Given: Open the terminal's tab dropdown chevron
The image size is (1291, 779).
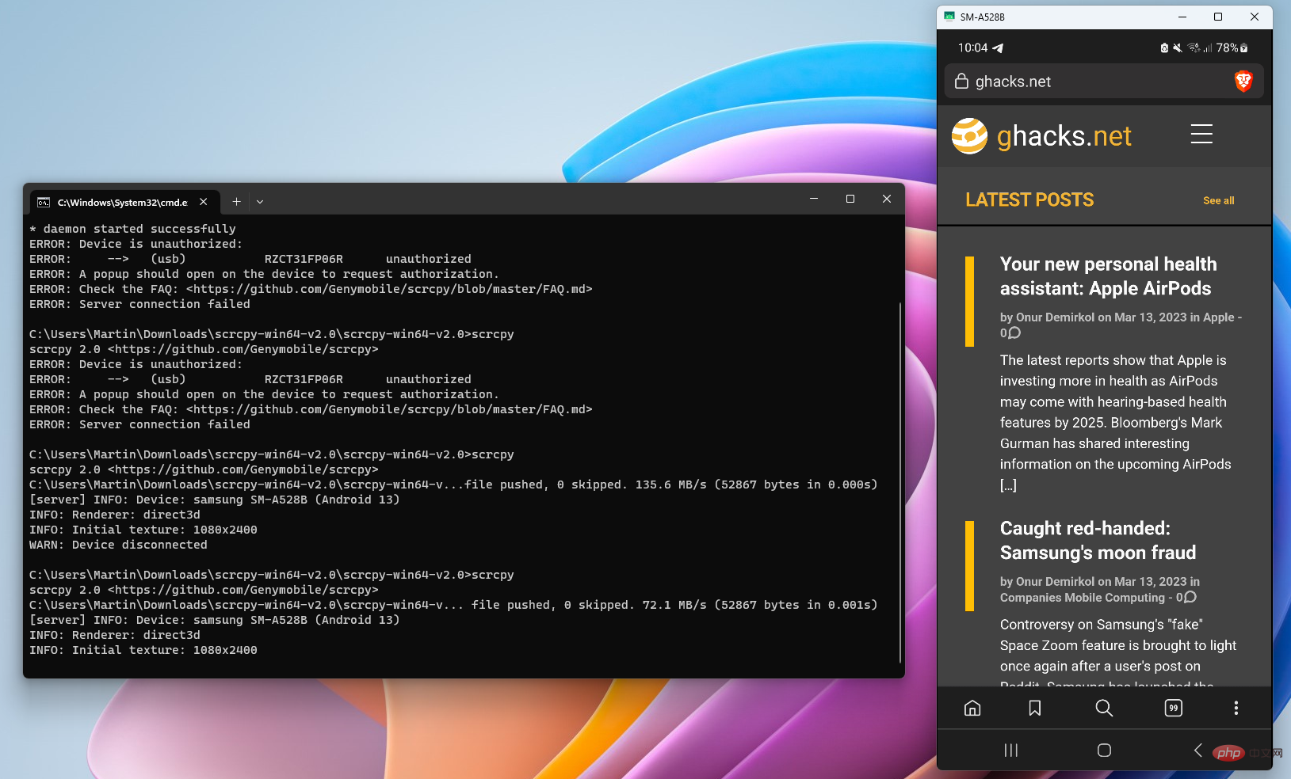Looking at the screenshot, I should (x=260, y=202).
